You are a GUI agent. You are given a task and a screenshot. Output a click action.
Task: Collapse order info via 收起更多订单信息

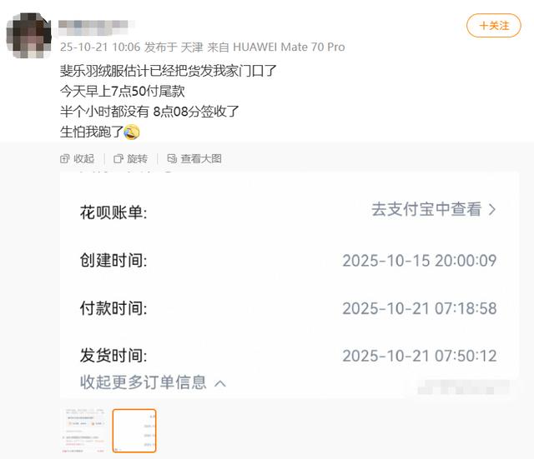click(144, 382)
